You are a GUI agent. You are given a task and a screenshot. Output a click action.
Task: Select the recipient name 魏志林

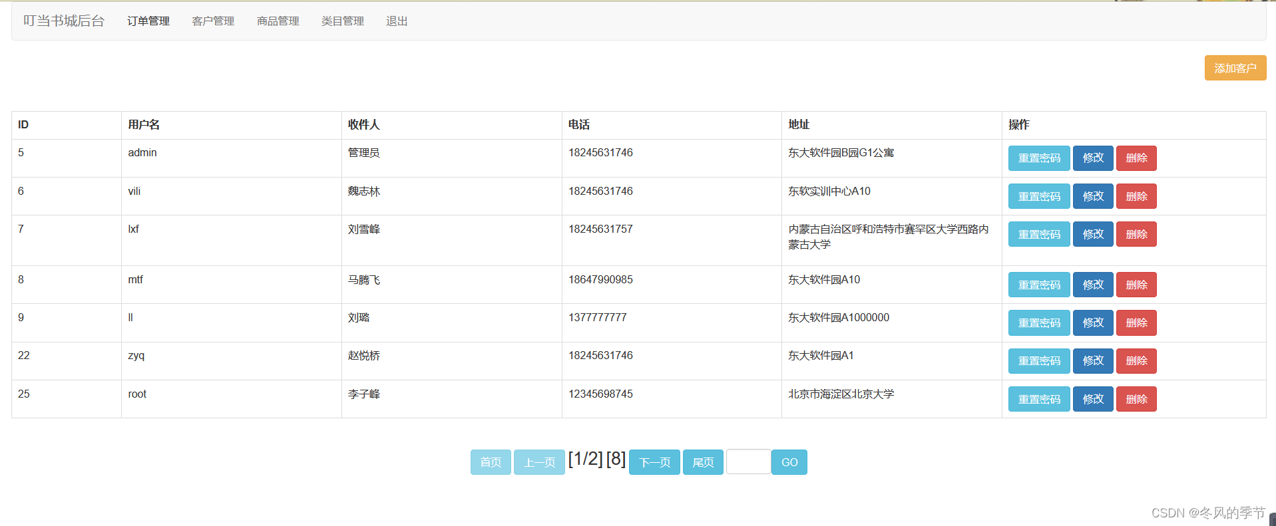[x=364, y=192]
